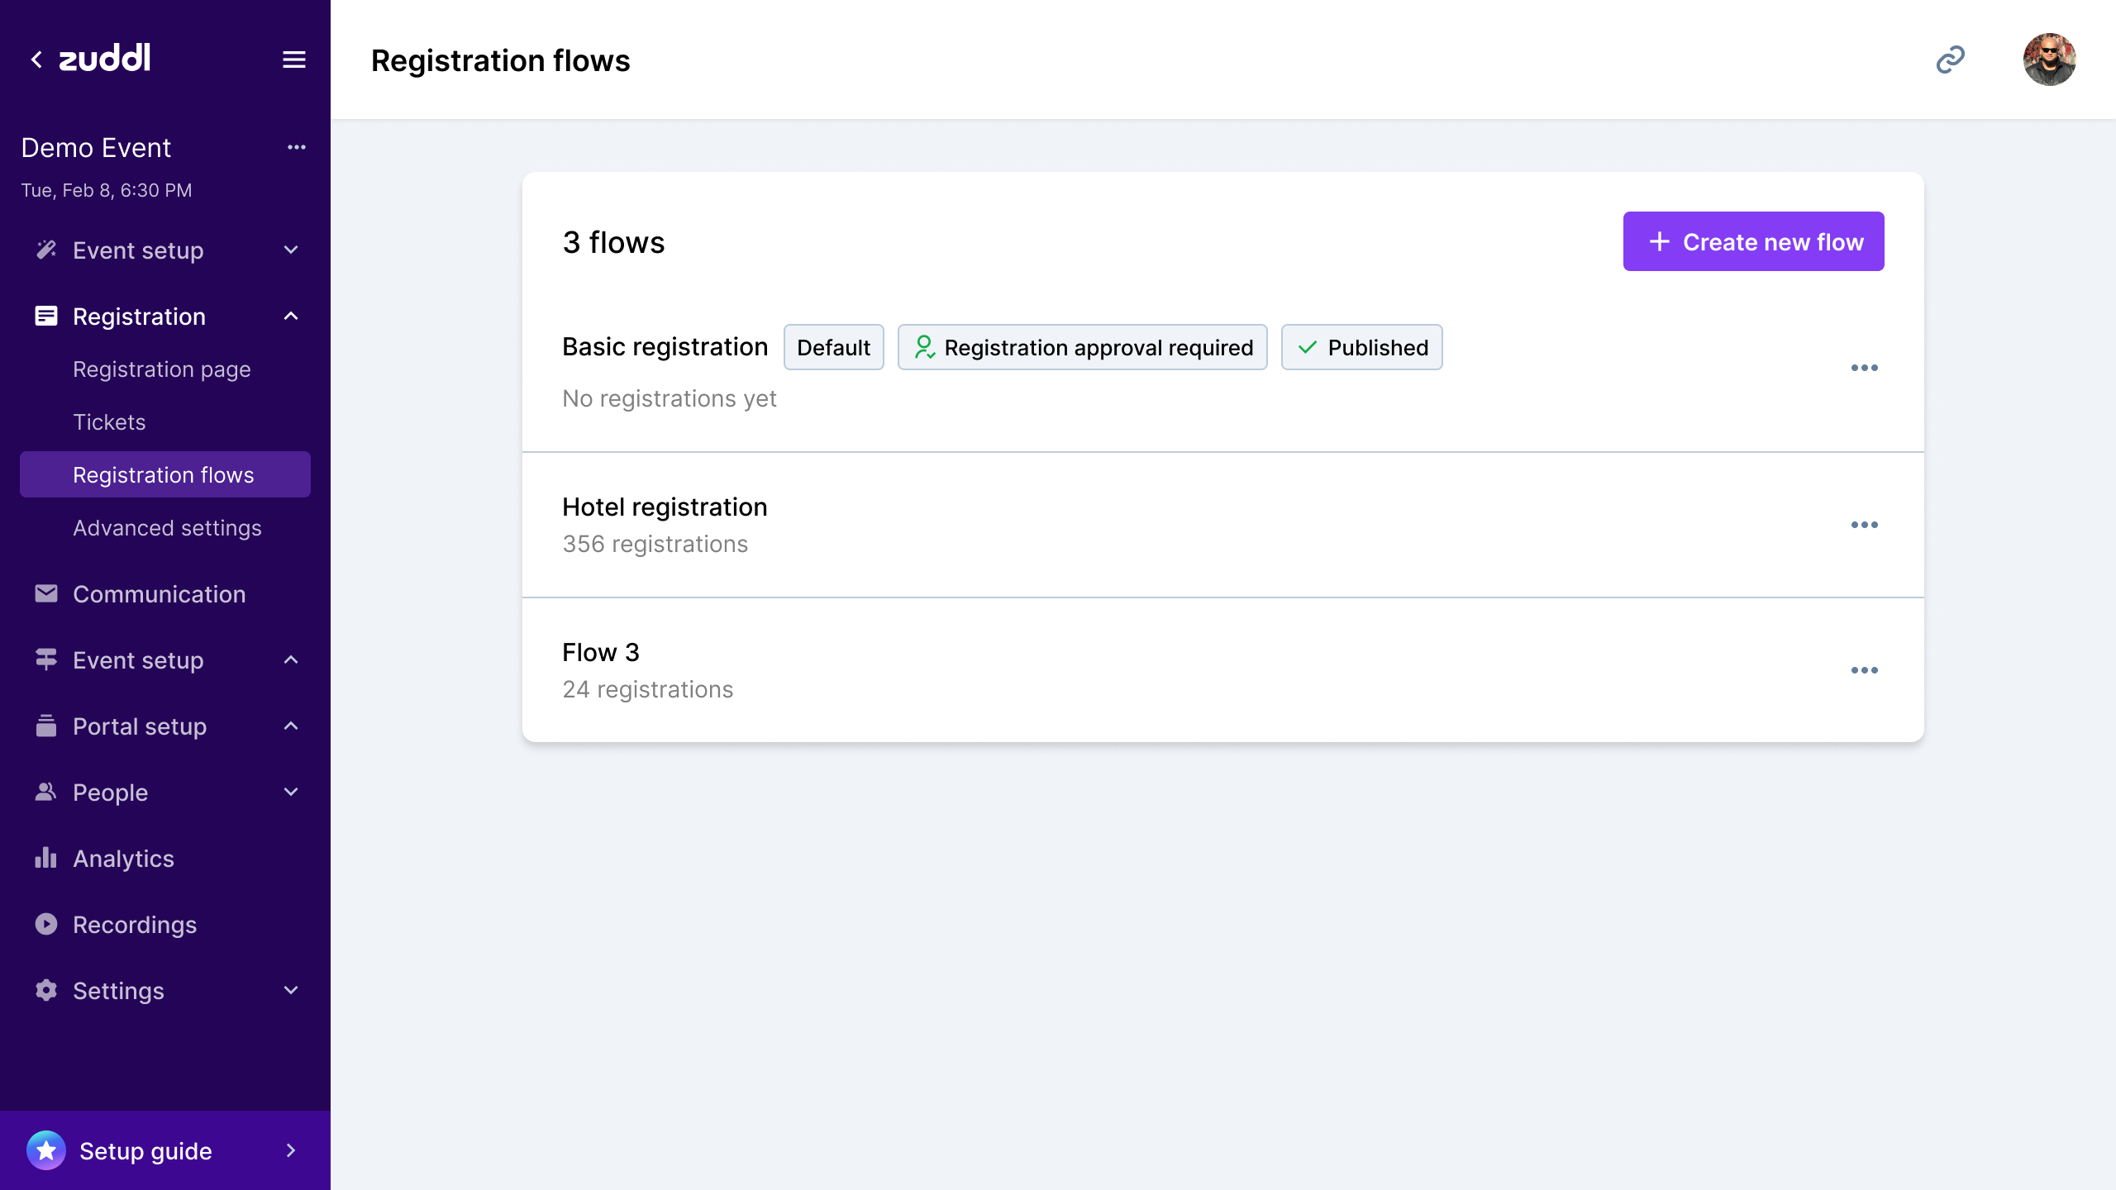Select Tickets in the sidebar
Image resolution: width=2116 pixels, height=1190 pixels.
tap(109, 422)
